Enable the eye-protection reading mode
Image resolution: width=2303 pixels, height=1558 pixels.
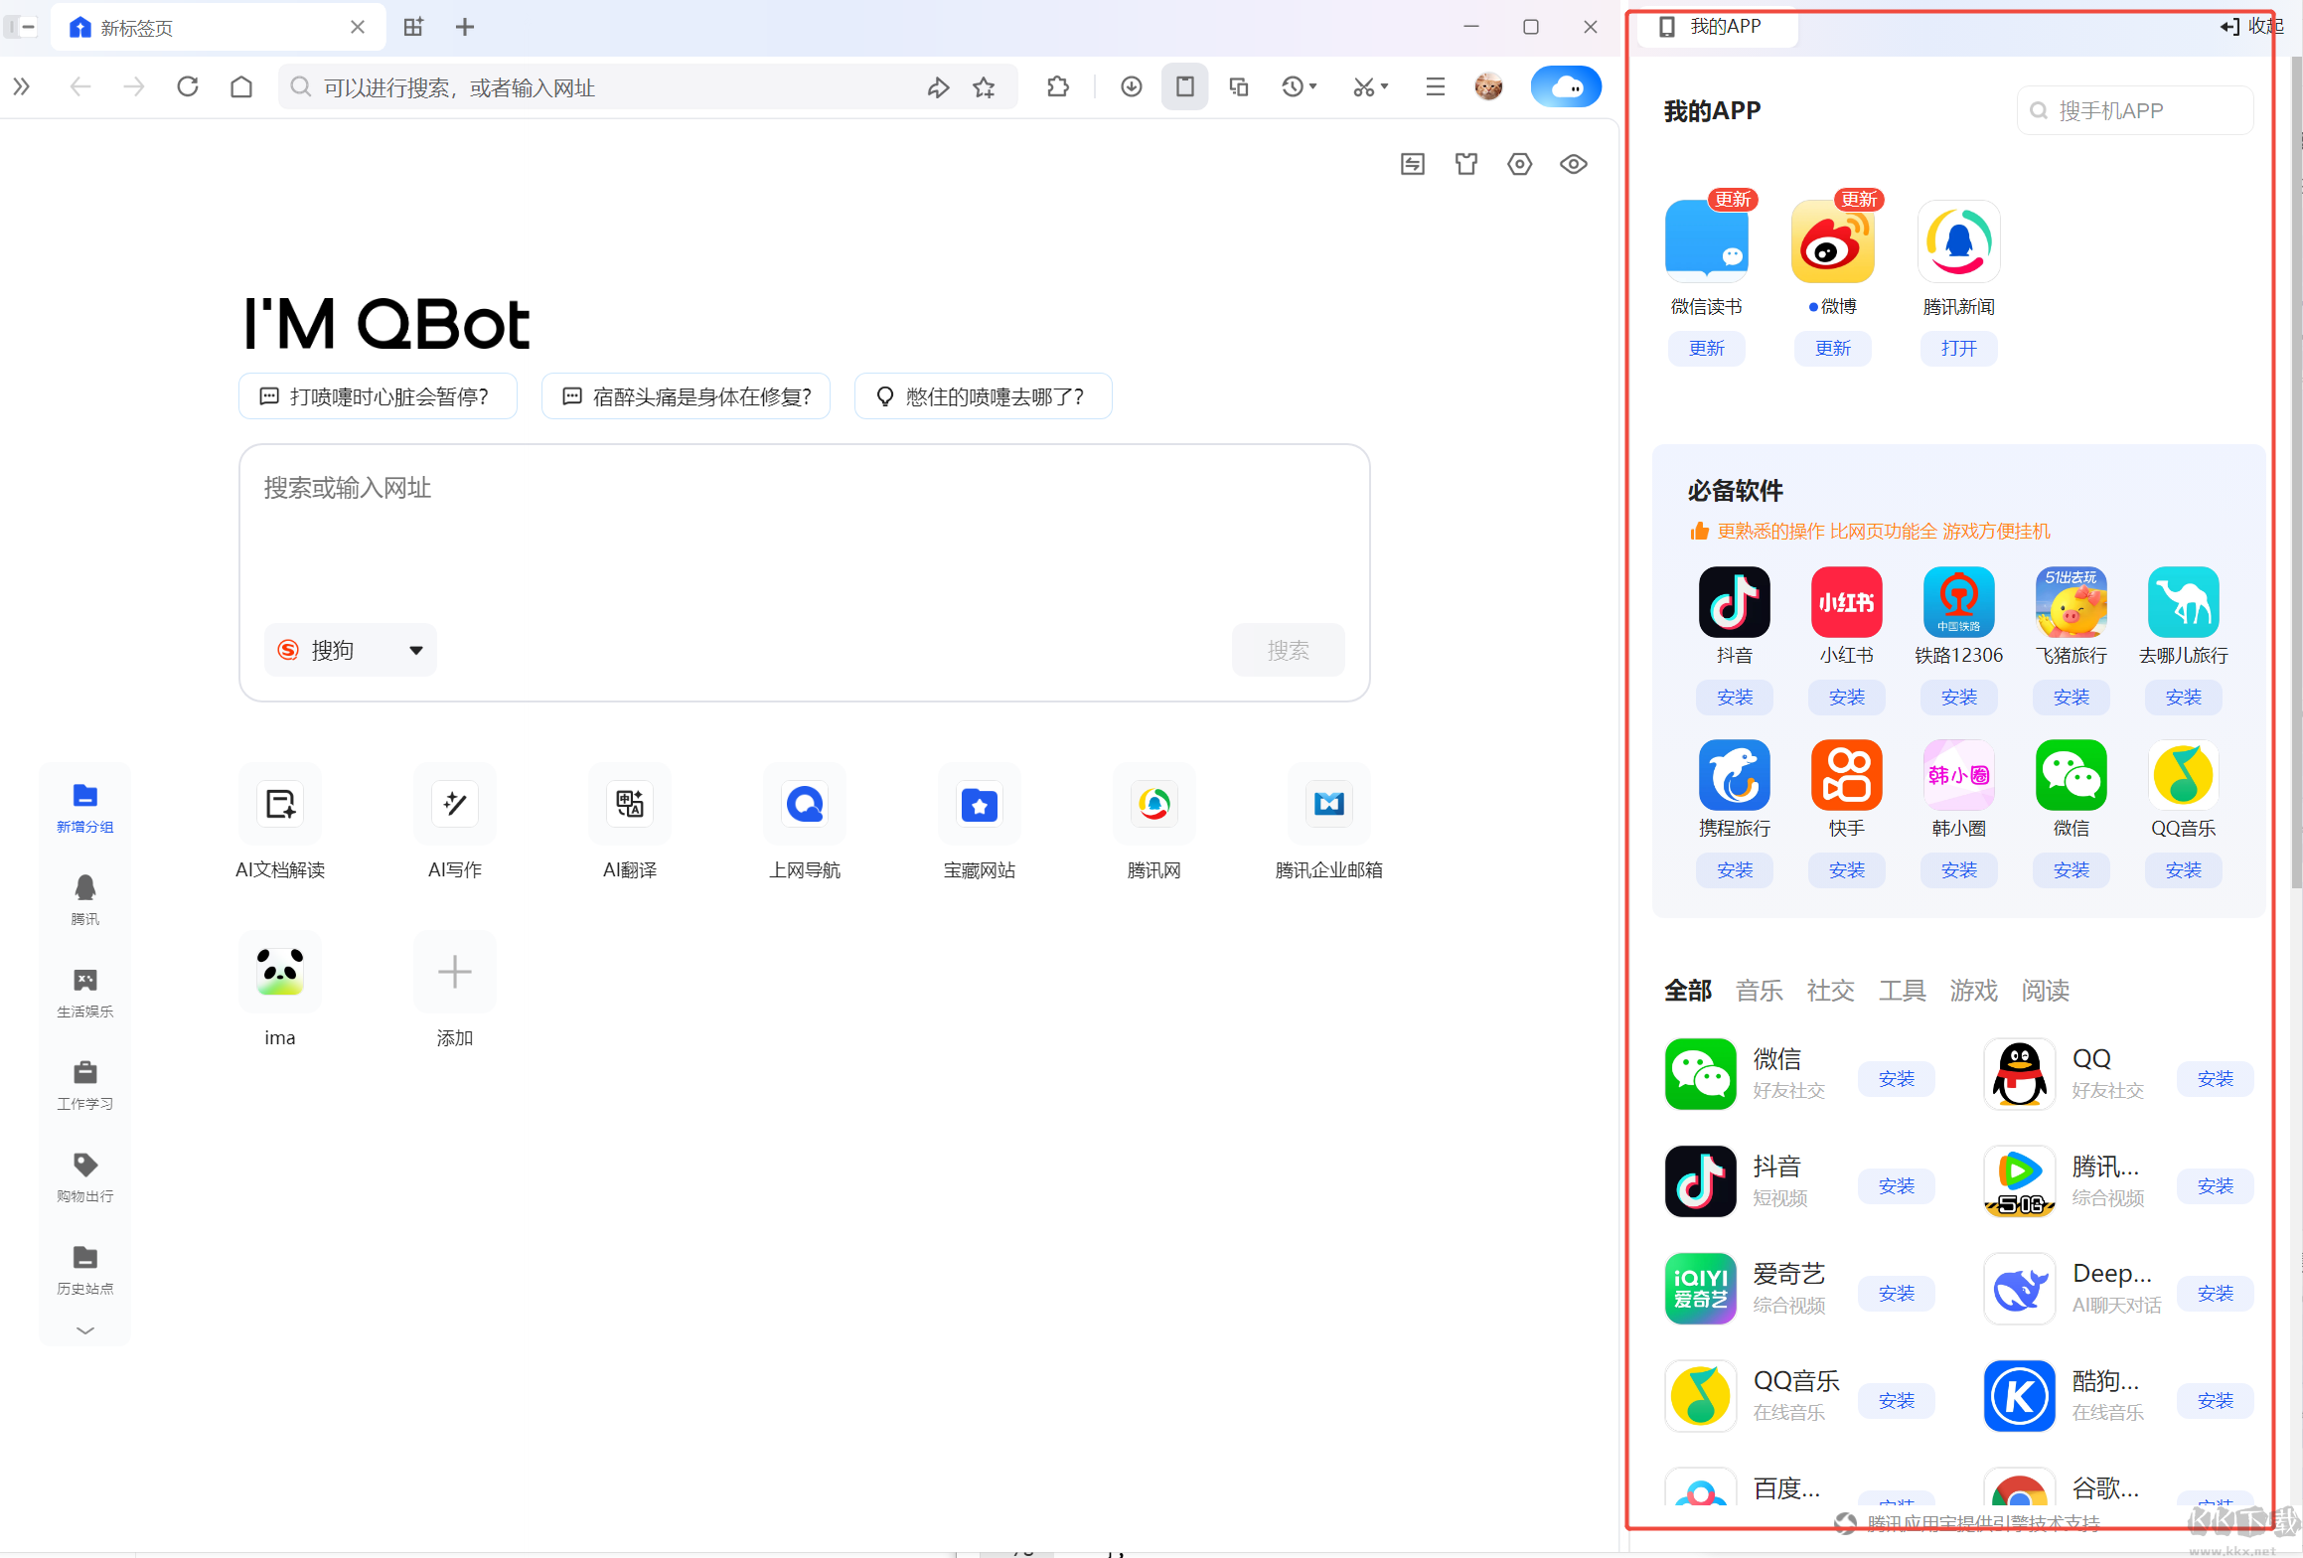point(1573,163)
